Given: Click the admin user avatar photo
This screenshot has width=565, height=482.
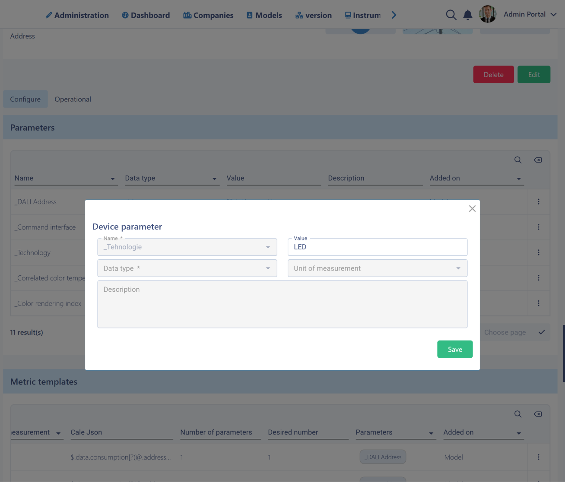Looking at the screenshot, I should pyautogui.click(x=488, y=14).
